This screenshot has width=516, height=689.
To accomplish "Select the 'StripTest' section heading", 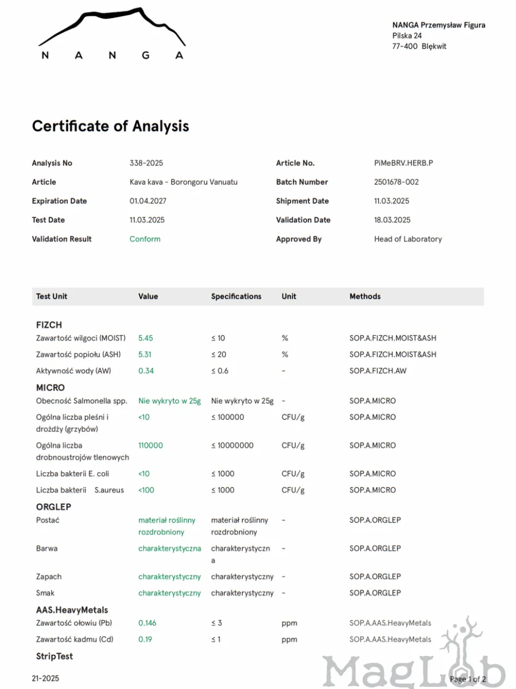I will 55,656.
